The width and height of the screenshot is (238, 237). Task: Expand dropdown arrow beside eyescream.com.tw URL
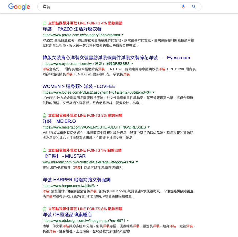click(x=132, y=64)
